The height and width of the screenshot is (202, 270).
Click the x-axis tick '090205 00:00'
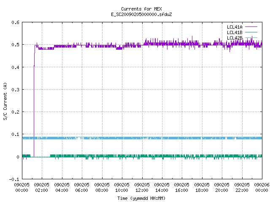coord(22,187)
